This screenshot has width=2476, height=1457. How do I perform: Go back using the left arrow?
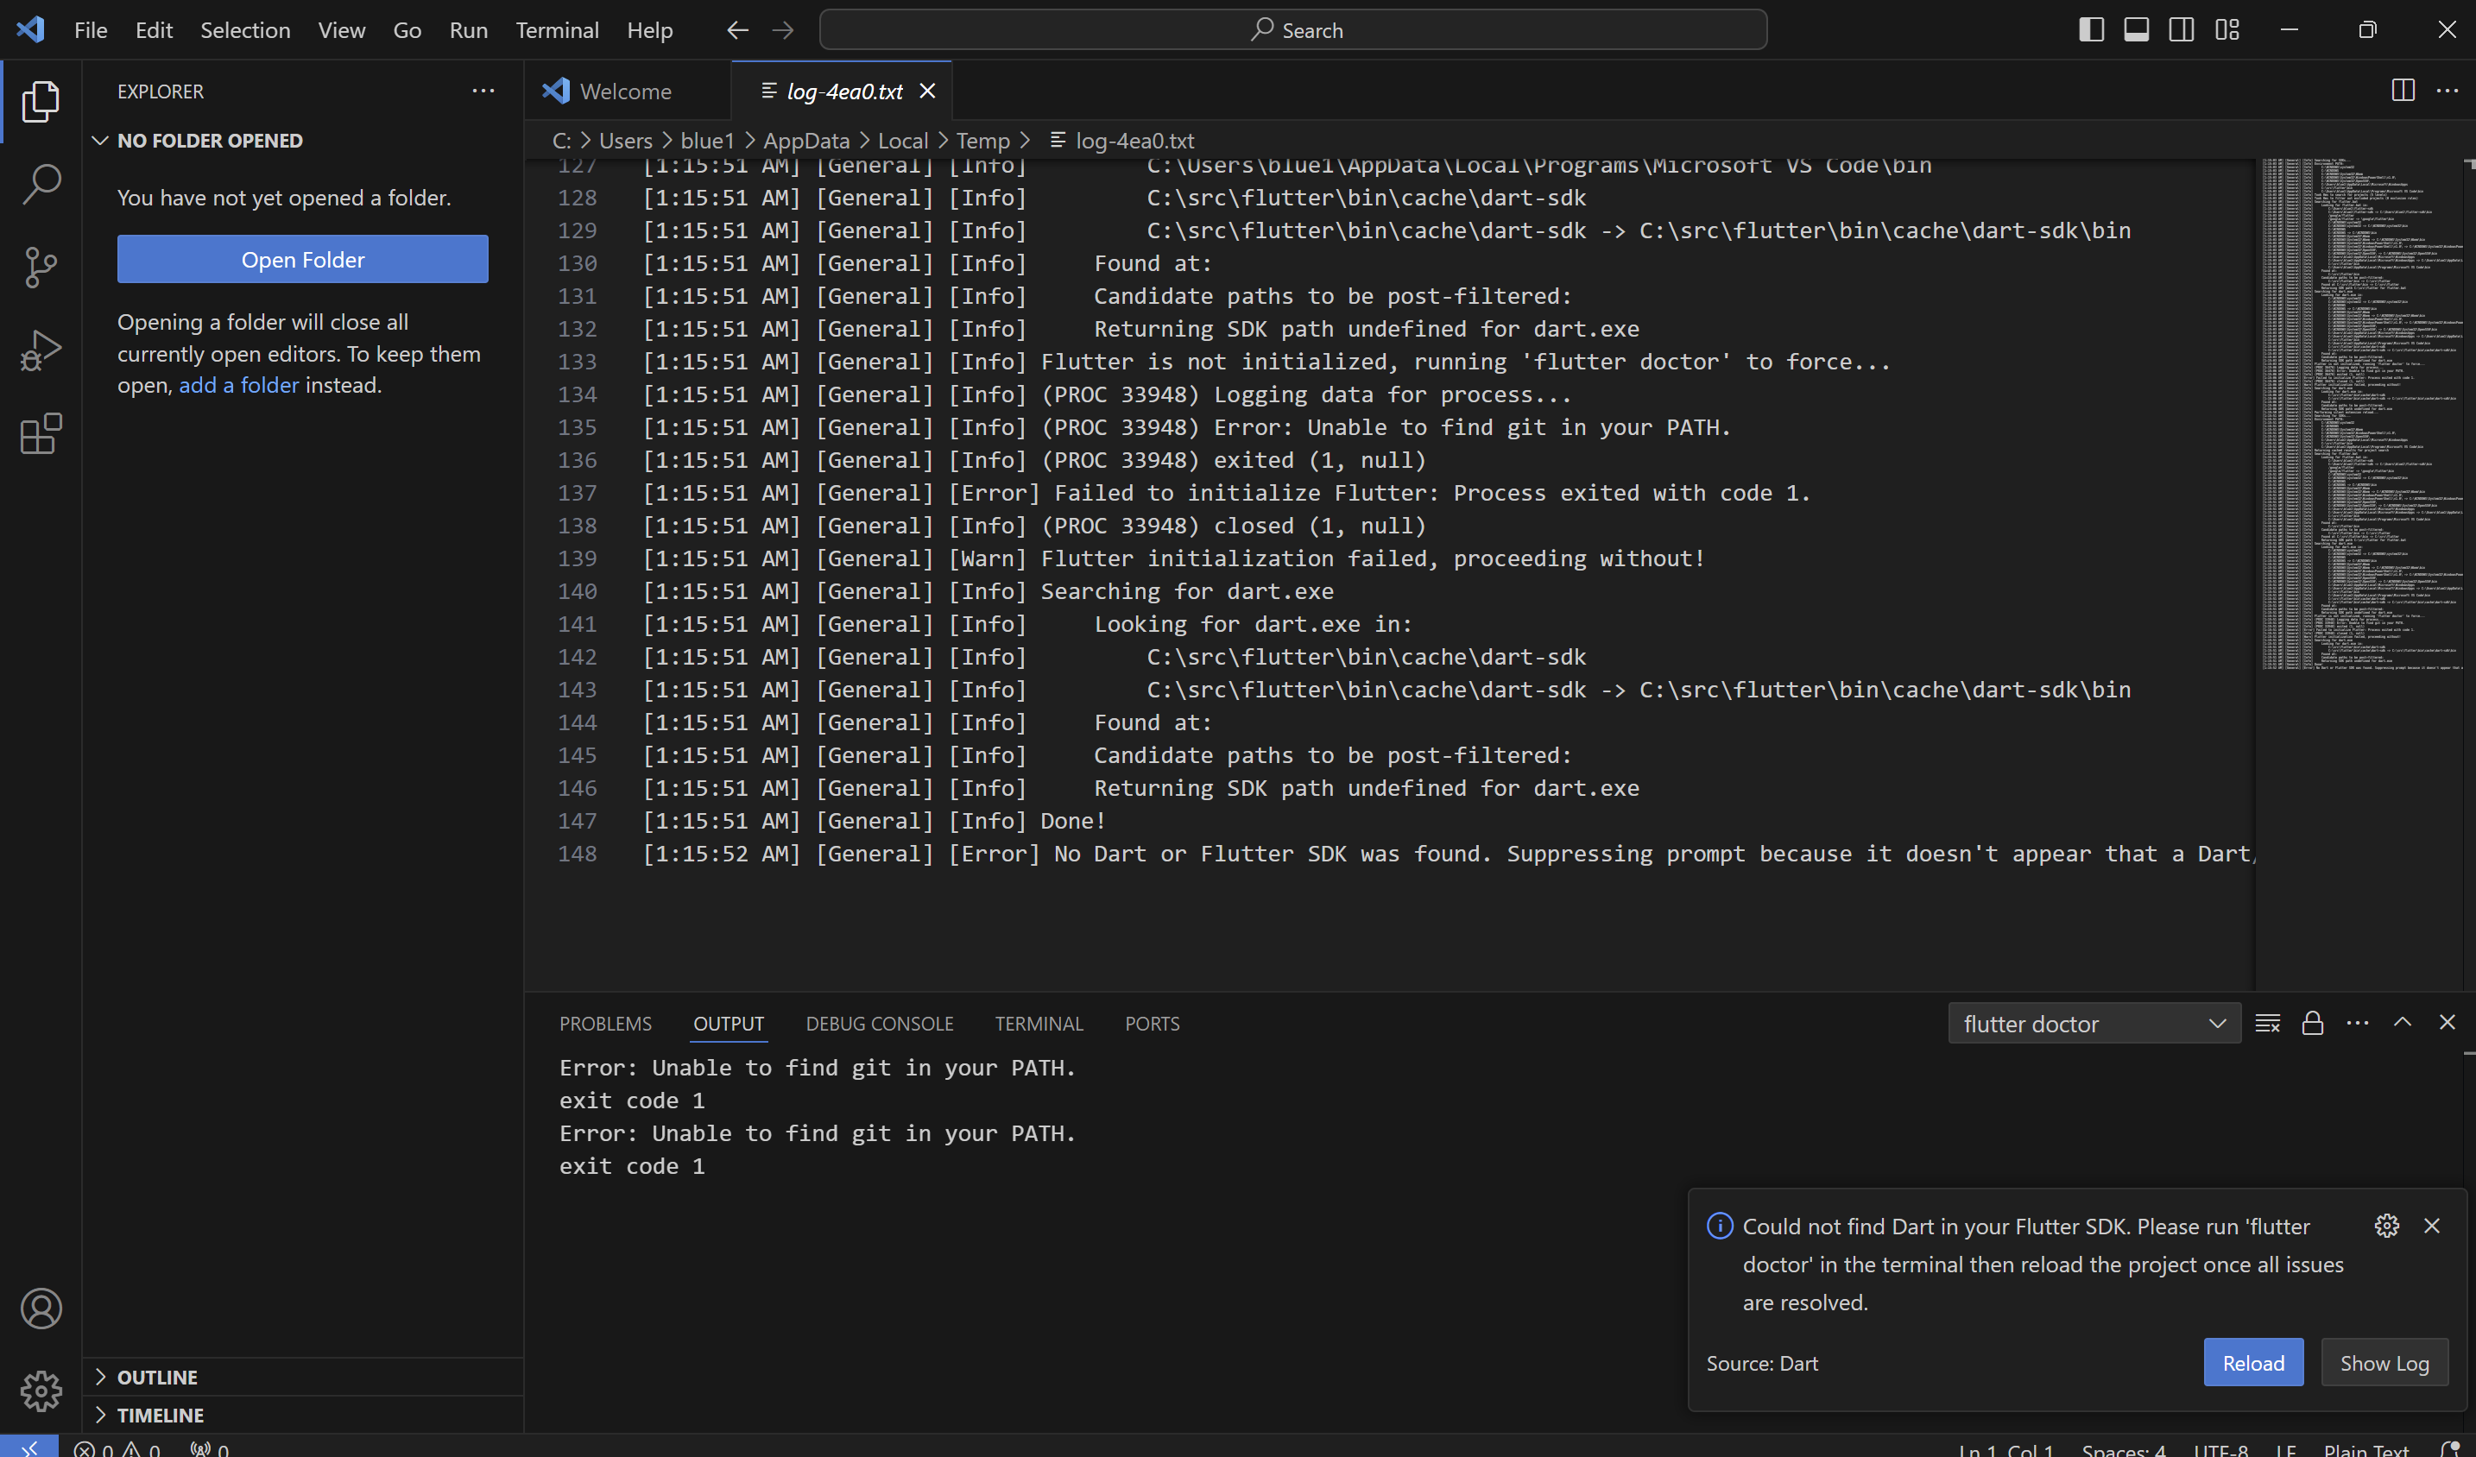click(737, 30)
